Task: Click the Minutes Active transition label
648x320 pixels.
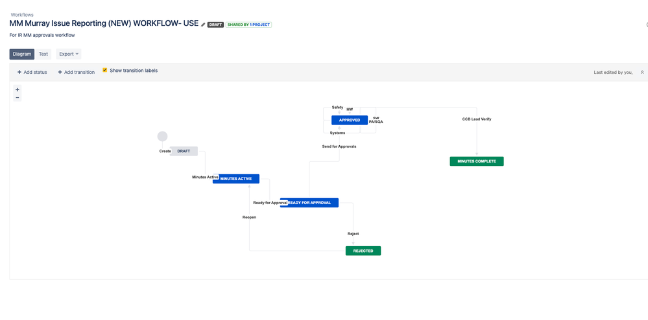Action: (x=205, y=177)
